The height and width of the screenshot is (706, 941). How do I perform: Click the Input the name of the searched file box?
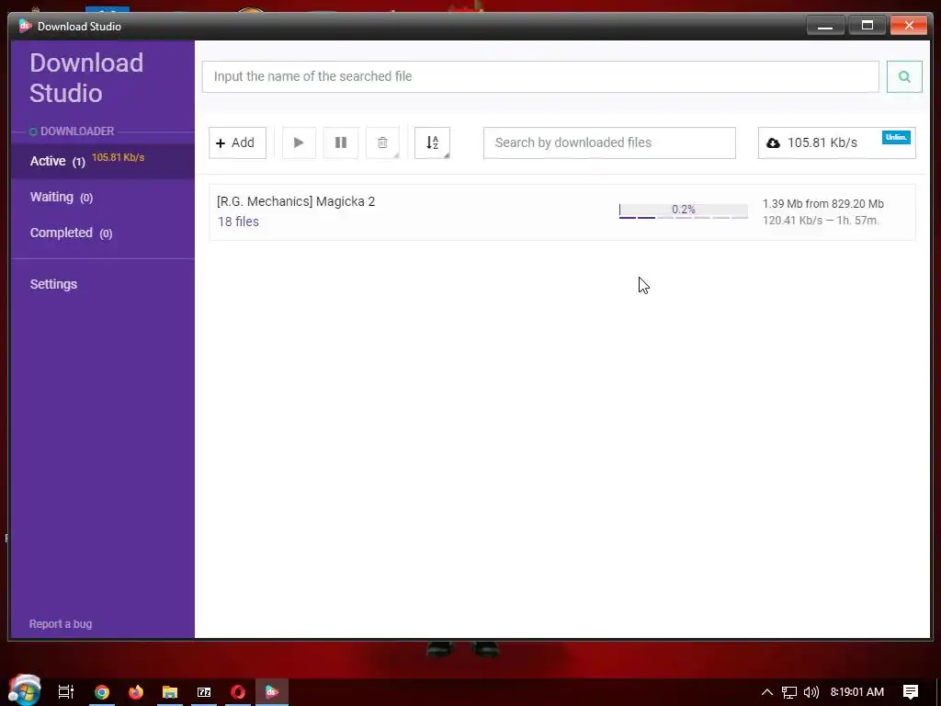pos(540,76)
